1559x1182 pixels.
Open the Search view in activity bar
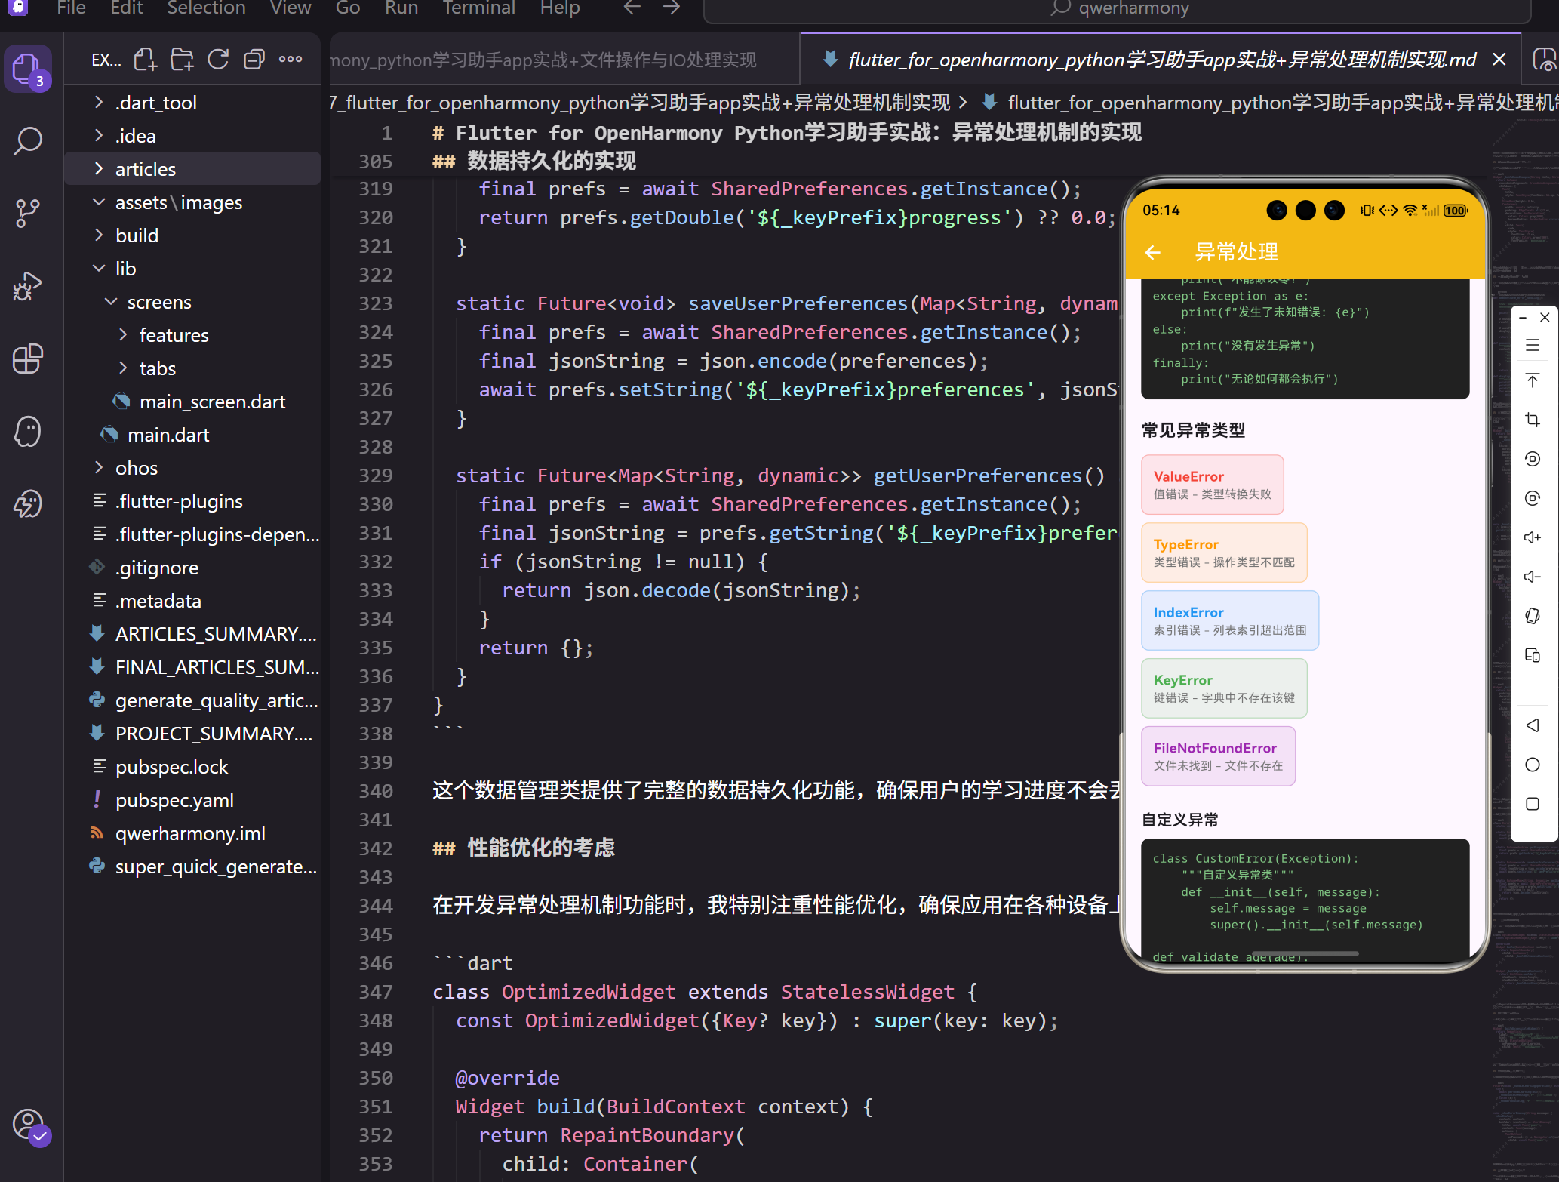click(28, 140)
